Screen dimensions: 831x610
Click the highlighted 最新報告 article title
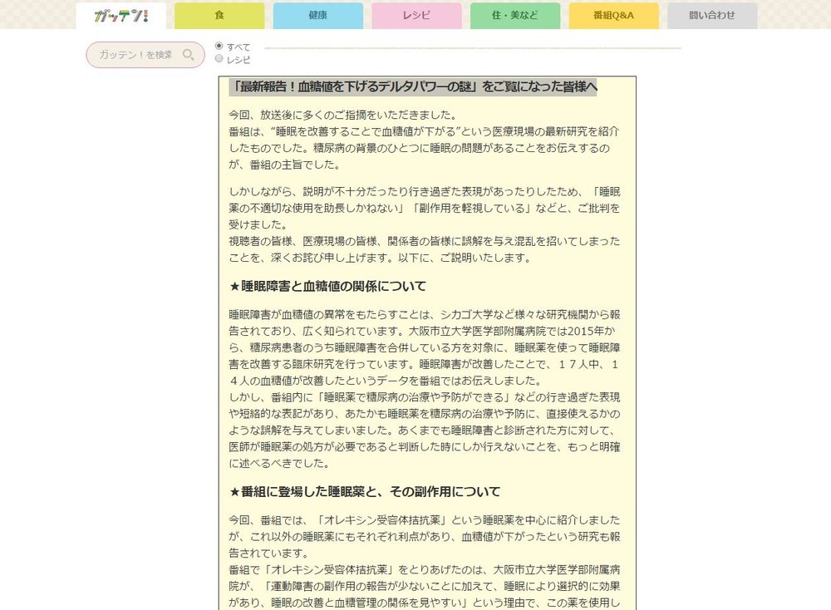413,86
